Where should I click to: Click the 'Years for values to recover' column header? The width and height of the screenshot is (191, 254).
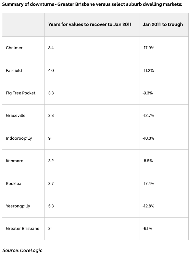pyautogui.click(x=90, y=24)
